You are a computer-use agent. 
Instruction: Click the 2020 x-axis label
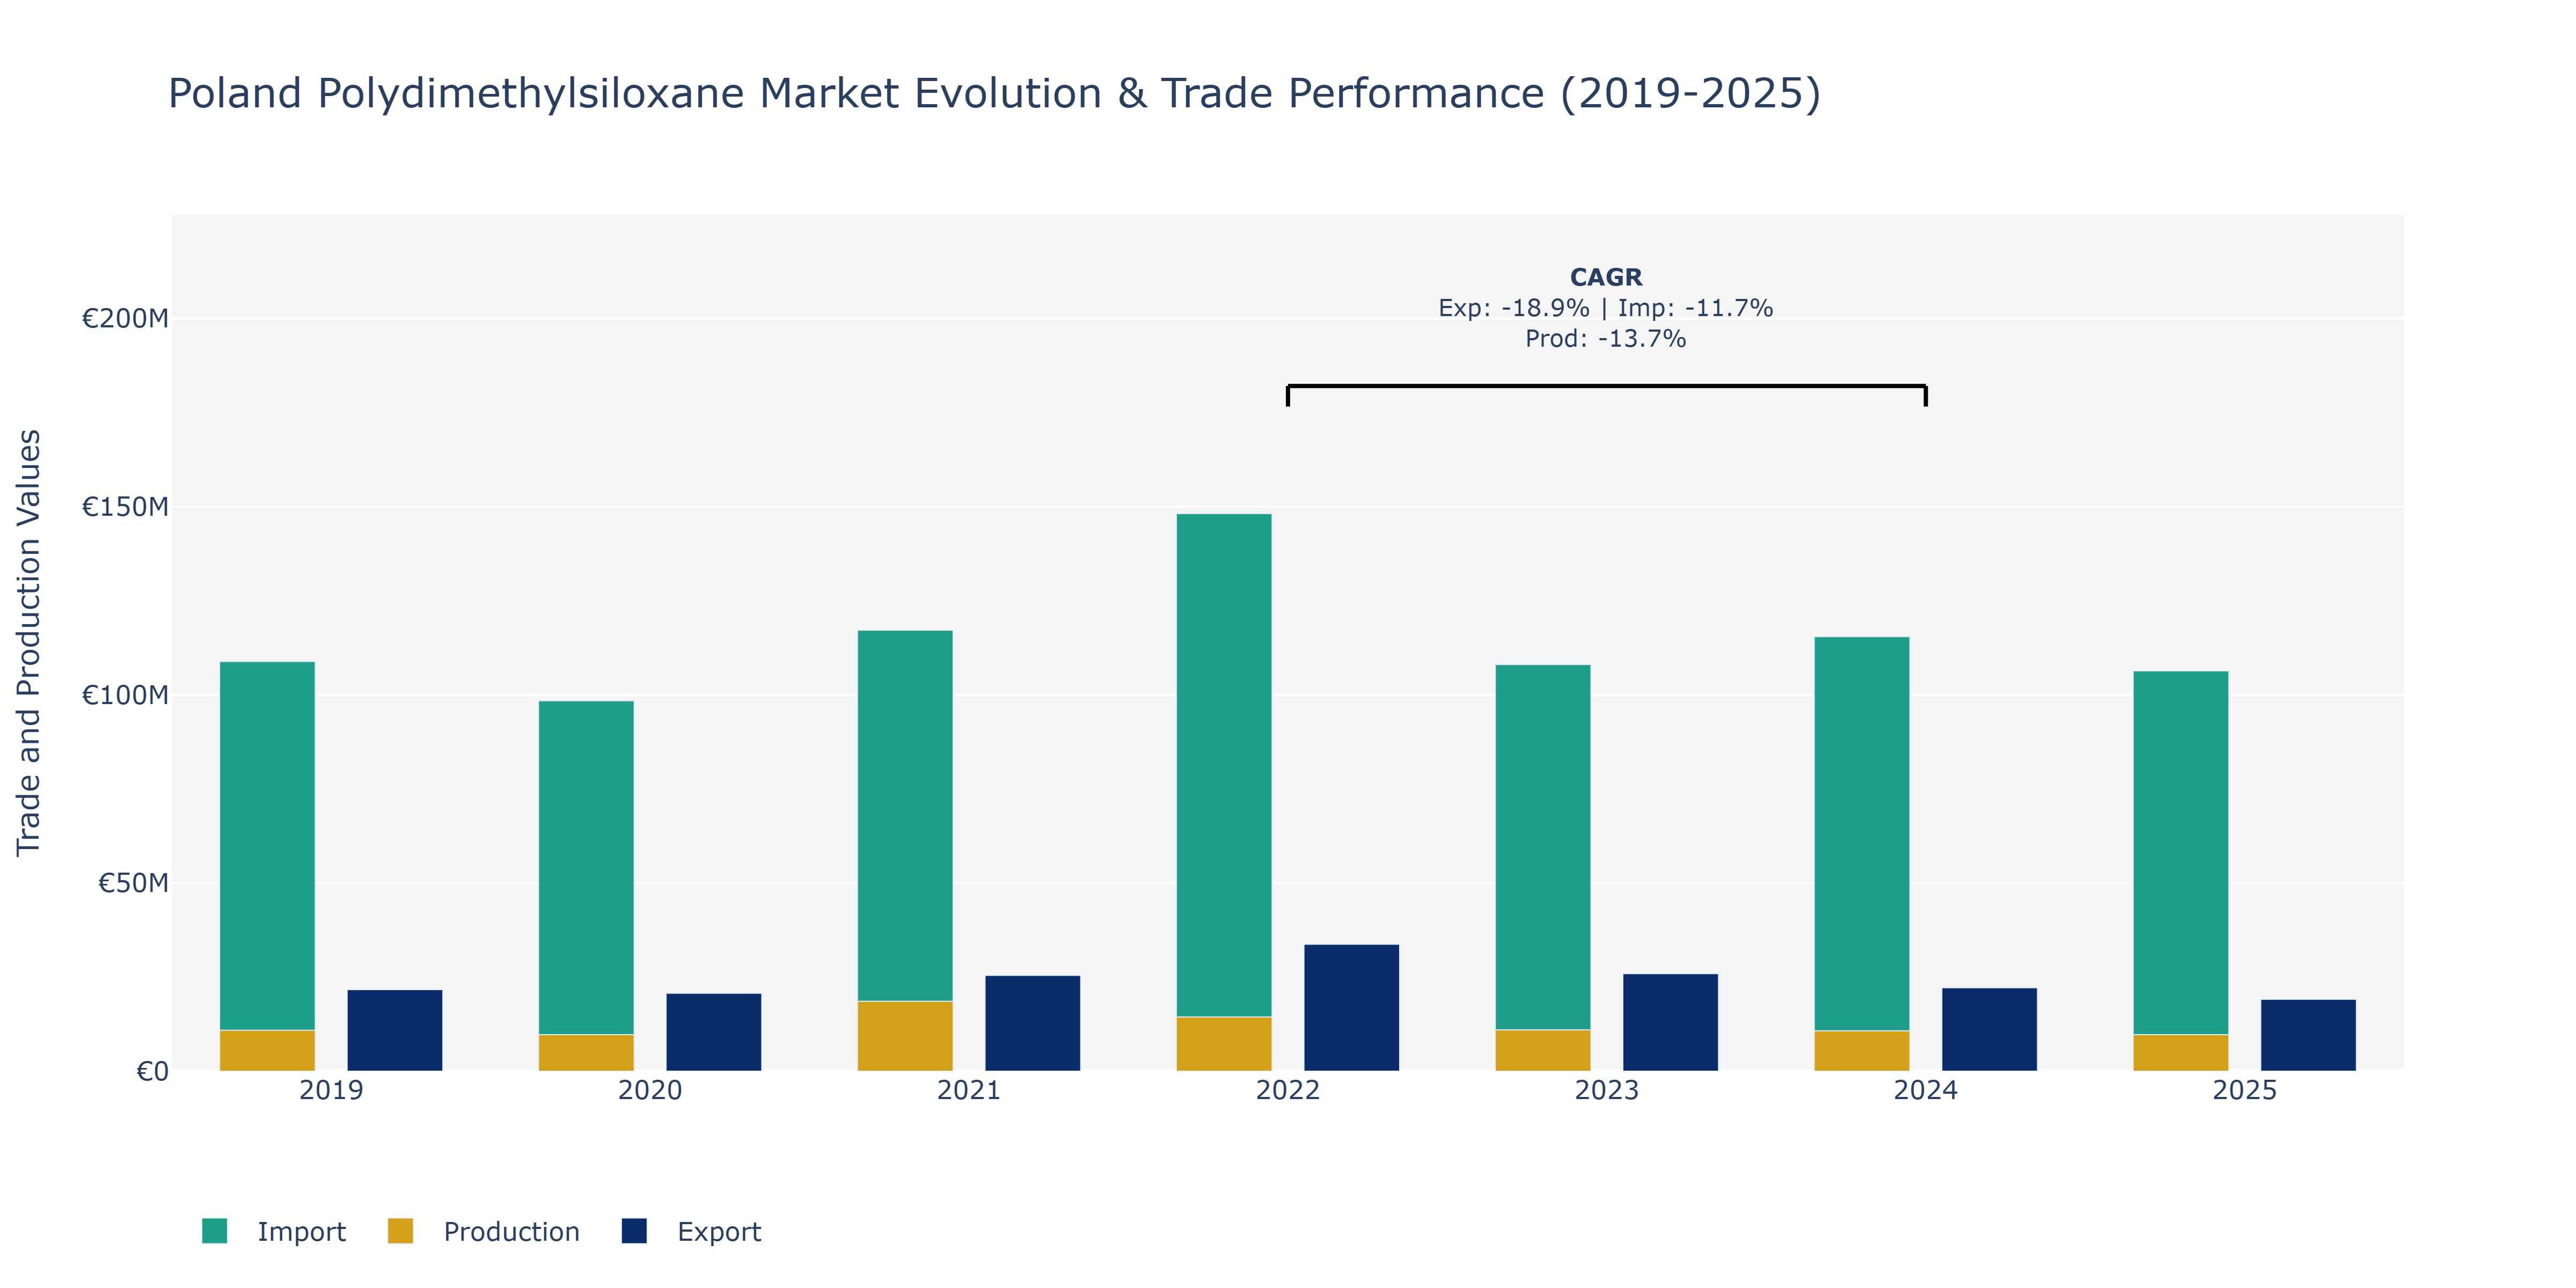(650, 1091)
